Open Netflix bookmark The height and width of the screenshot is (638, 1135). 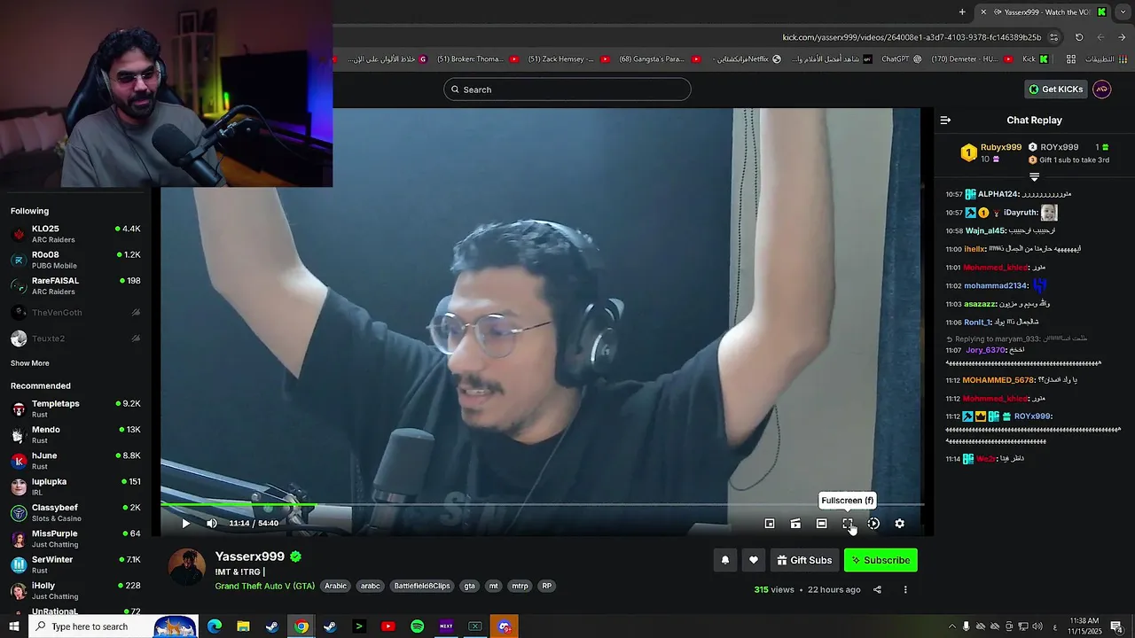747,59
